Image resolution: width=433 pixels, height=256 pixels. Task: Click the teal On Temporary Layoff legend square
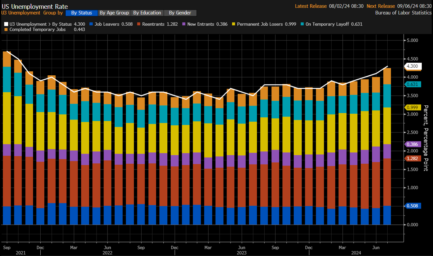(x=303, y=24)
